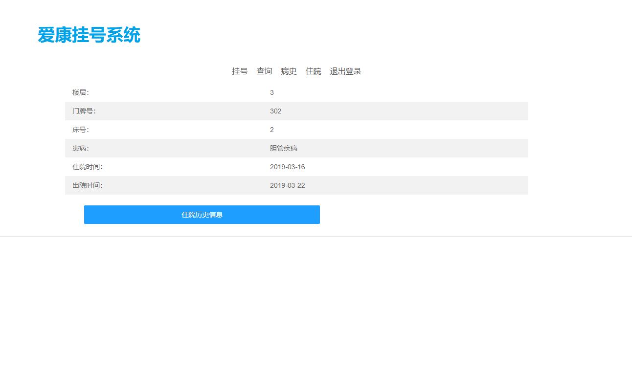632x378 pixels.
Task: Select the 门牌号 row label
Action: [x=84, y=111]
